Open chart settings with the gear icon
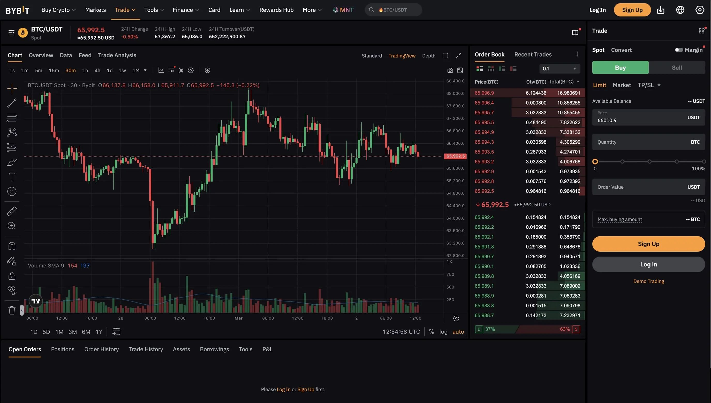The height and width of the screenshot is (403, 711). [x=191, y=70]
